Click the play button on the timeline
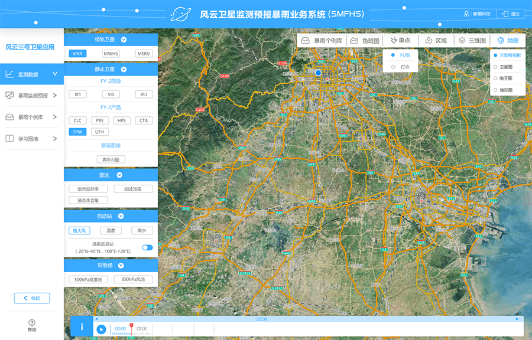Image resolution: width=532 pixels, height=340 pixels. (101, 329)
